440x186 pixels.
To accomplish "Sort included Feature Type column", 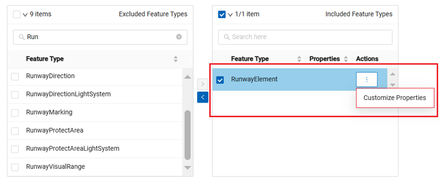I will [x=299, y=59].
